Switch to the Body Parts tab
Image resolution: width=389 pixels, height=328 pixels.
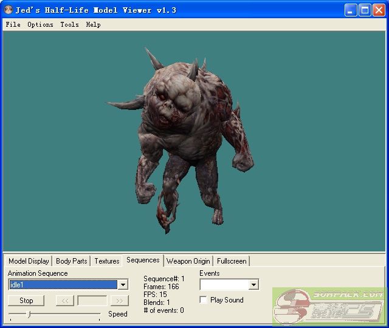[x=71, y=261]
